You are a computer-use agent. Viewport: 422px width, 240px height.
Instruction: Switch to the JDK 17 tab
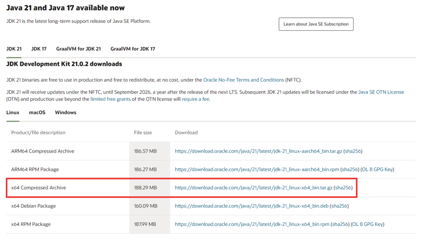tap(38, 49)
